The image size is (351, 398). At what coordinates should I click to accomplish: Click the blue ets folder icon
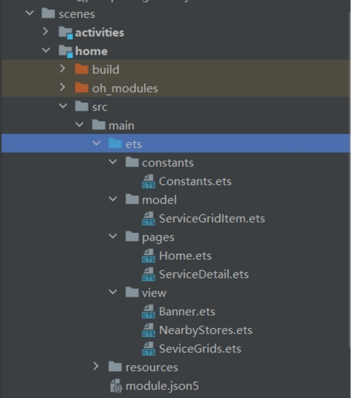tap(115, 143)
